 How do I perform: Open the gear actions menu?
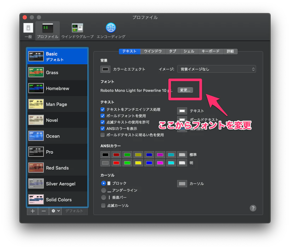55,211
